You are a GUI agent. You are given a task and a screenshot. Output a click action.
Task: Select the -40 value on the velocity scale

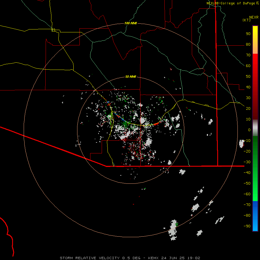[x=247, y=173]
